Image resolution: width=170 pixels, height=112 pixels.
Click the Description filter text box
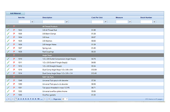point(53,22)
